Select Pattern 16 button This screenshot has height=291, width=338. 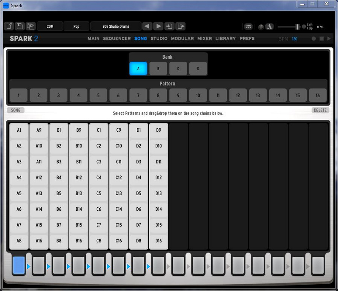point(318,95)
